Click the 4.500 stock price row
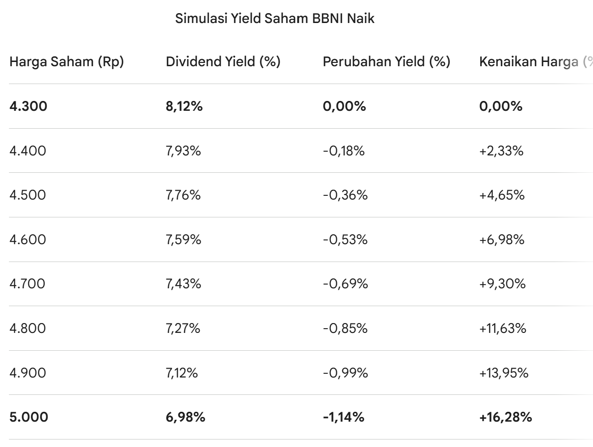Viewport: 593px width, 447px height. click(x=28, y=195)
